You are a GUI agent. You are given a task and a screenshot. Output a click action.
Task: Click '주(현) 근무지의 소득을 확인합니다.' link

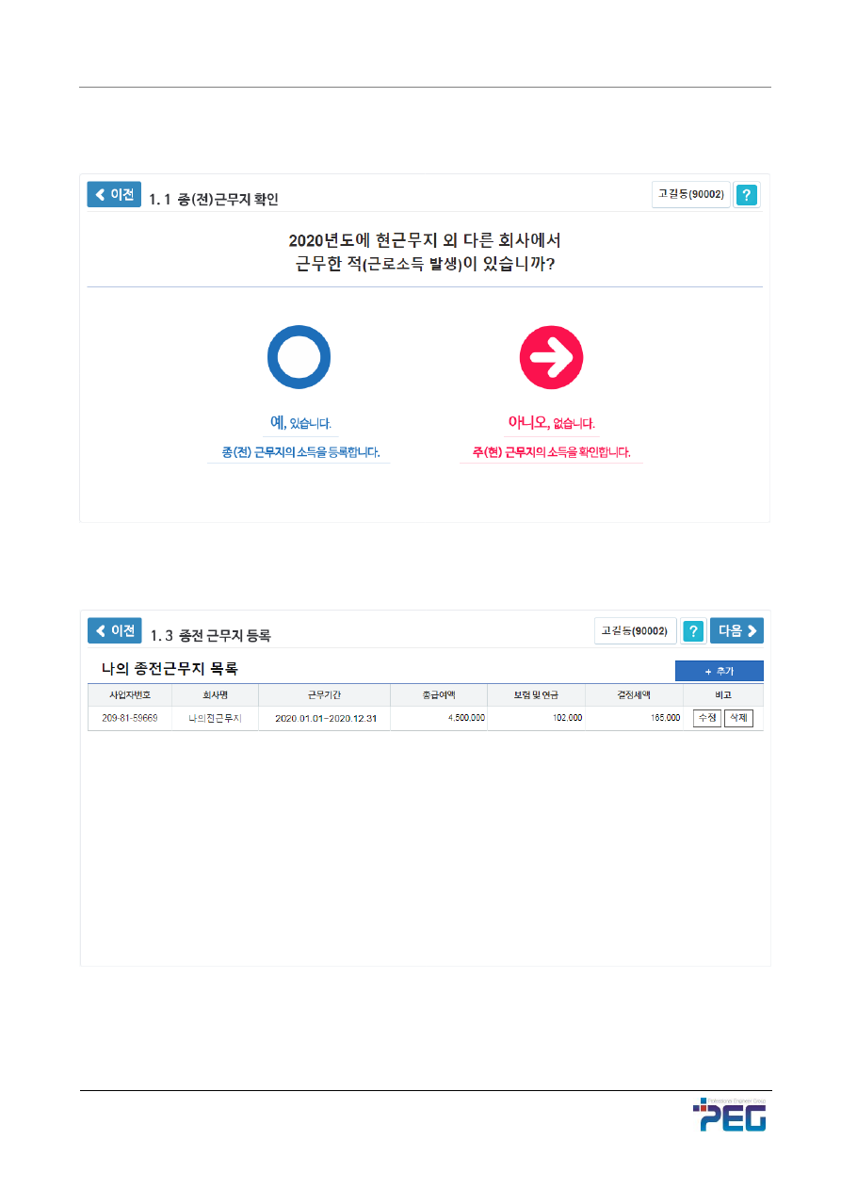[x=551, y=452]
